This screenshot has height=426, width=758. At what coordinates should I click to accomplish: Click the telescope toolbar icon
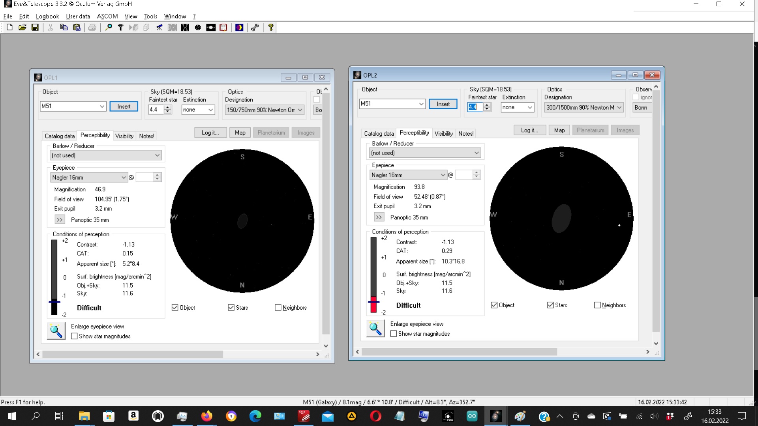pos(159,27)
